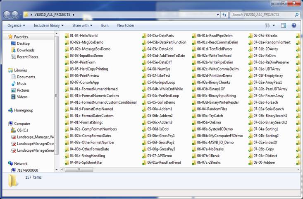Click the Back navigation arrow button

point(7,15)
